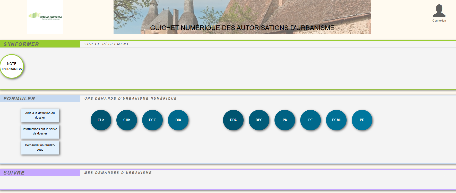Viewport: 456px width, 193px height.
Task: Choose the DPC request circle
Action: tap(259, 120)
